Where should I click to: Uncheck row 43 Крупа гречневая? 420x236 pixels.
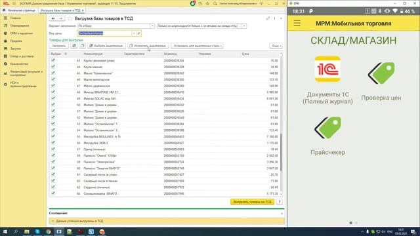pos(53,60)
